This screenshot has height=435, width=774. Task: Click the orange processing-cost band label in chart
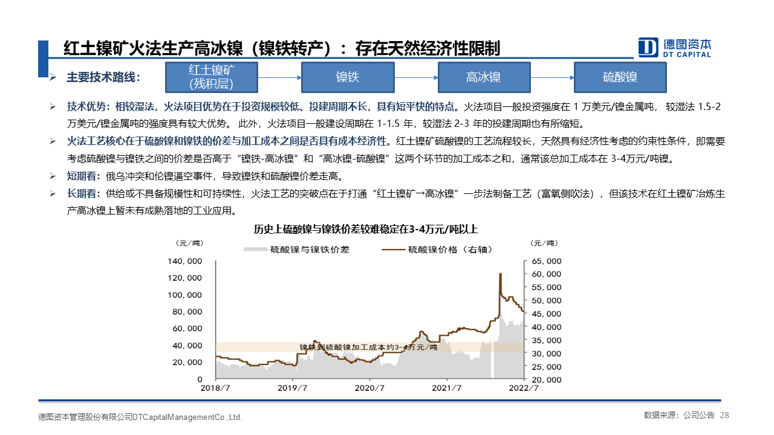(368, 347)
